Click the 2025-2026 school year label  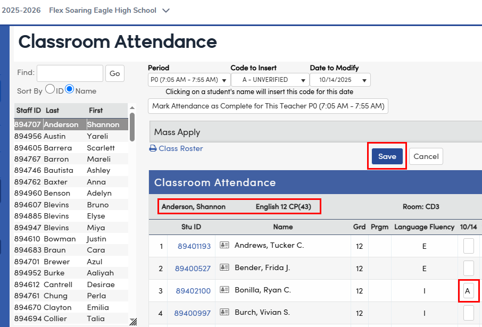pos(21,11)
